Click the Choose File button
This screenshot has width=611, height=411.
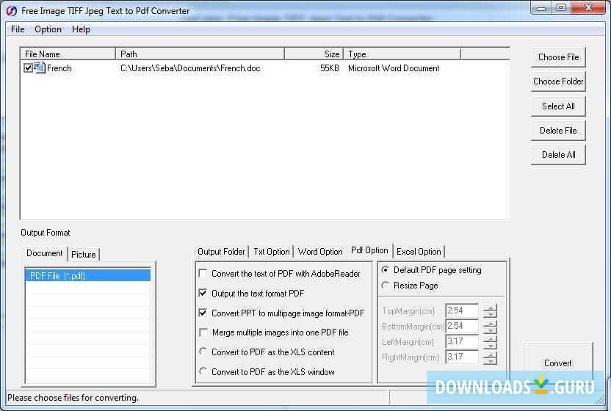coord(558,57)
